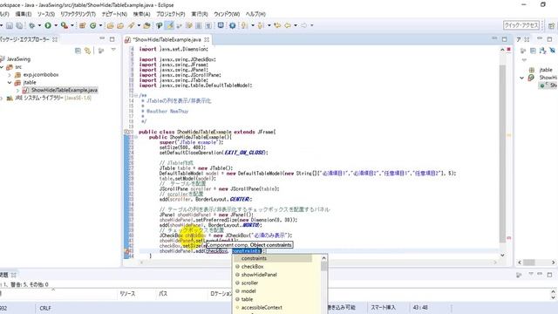Click error icon in line 43 gutter
This screenshot has width=558, height=314.
(127, 251)
